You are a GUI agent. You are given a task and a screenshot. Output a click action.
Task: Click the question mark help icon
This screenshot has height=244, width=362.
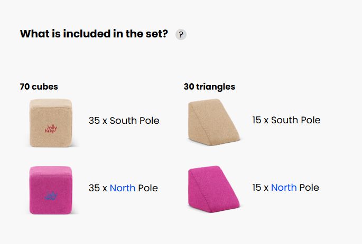[x=181, y=35]
